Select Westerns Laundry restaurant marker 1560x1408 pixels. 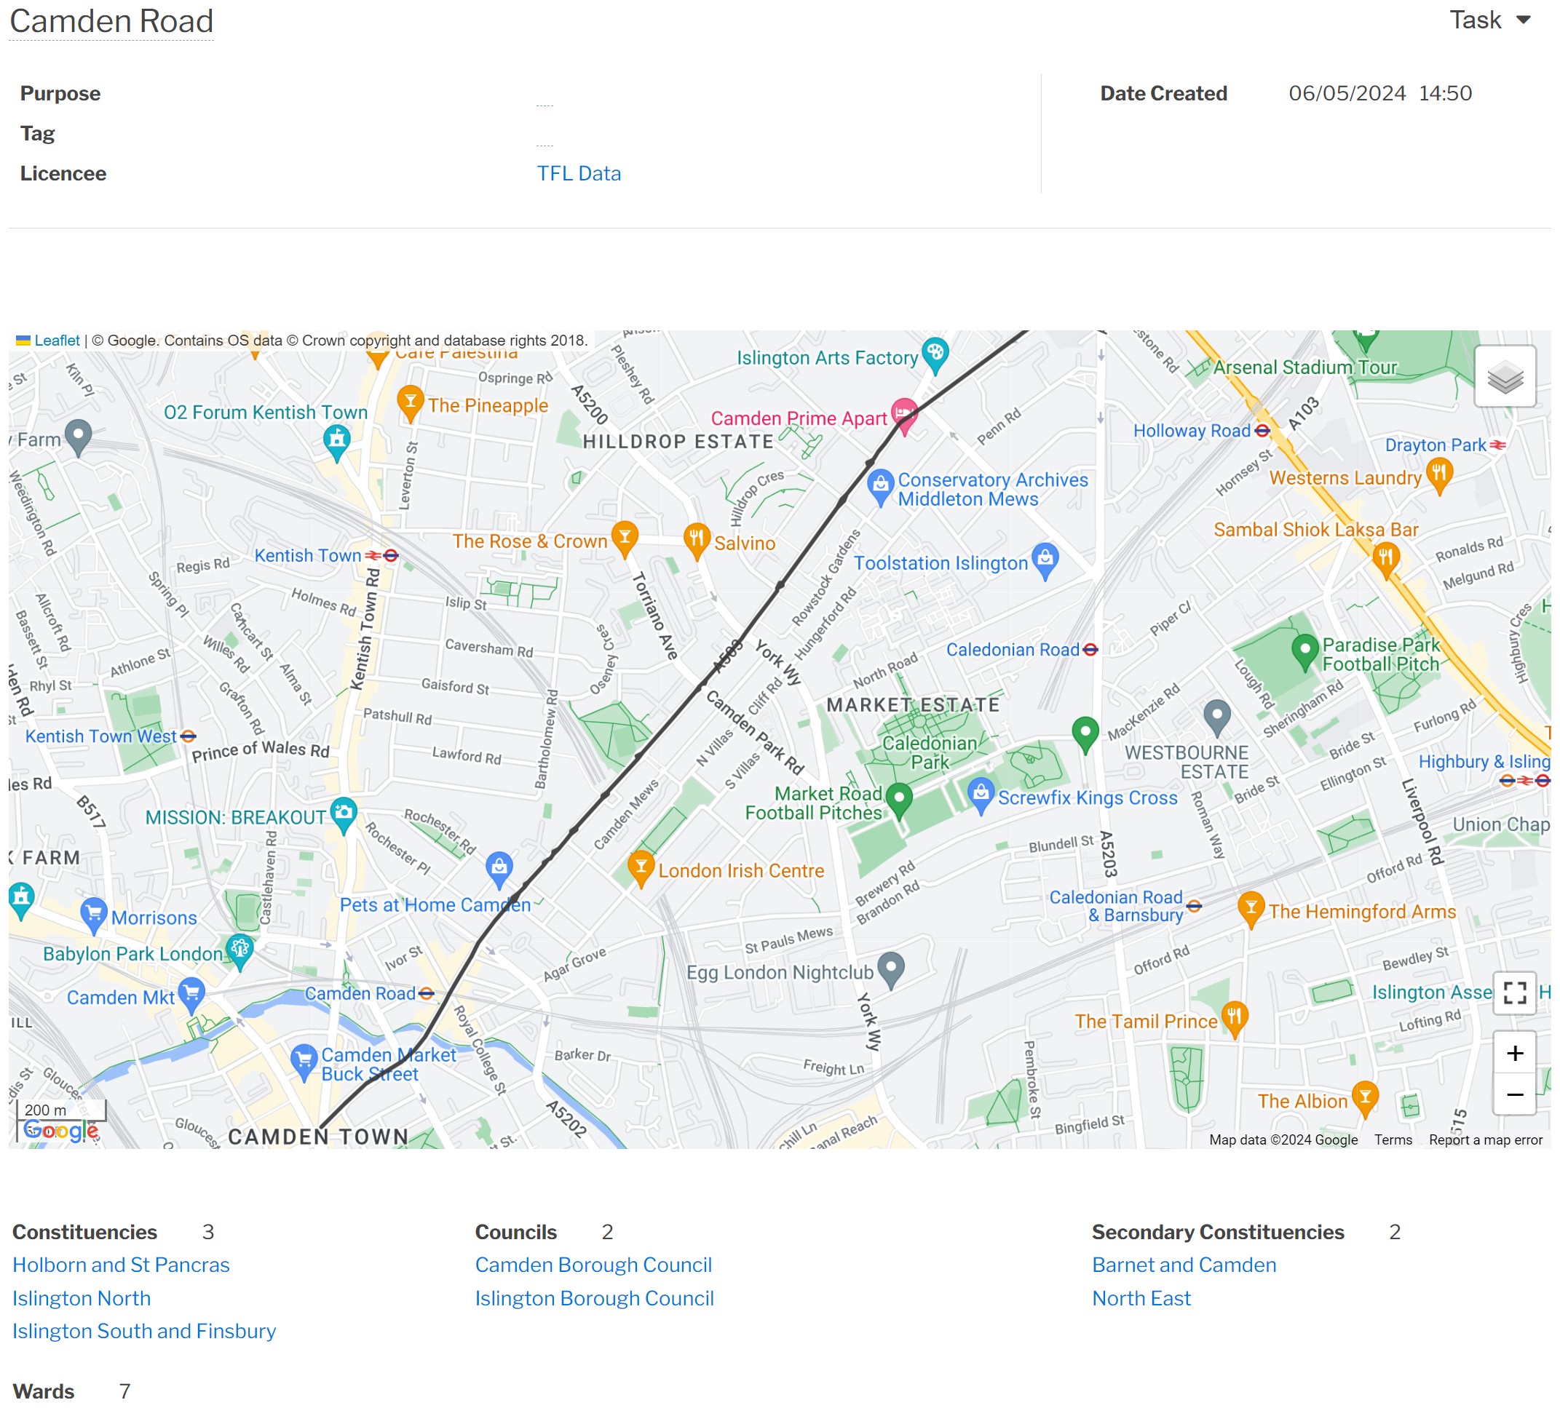click(1438, 477)
